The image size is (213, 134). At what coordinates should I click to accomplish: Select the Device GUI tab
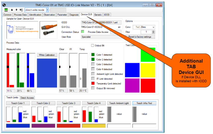[x=86, y=14]
